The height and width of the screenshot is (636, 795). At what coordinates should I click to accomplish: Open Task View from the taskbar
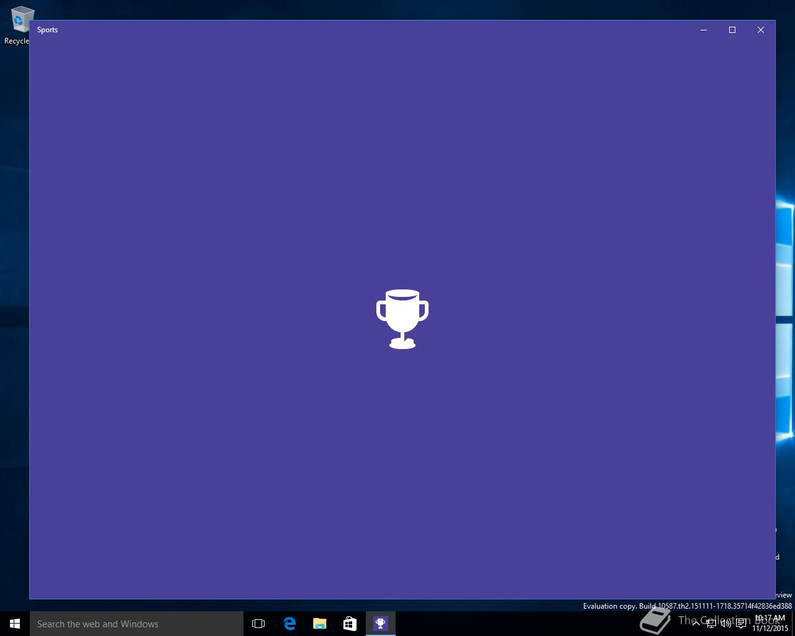258,624
